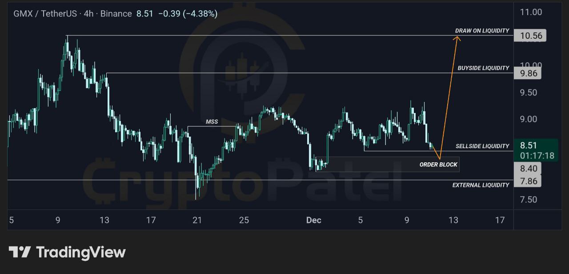Click the MSS structure label

click(x=212, y=121)
